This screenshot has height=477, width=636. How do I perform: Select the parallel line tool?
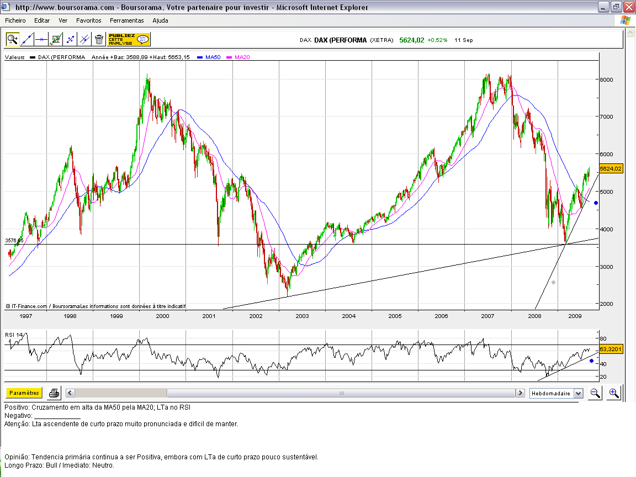pyautogui.click(x=84, y=39)
